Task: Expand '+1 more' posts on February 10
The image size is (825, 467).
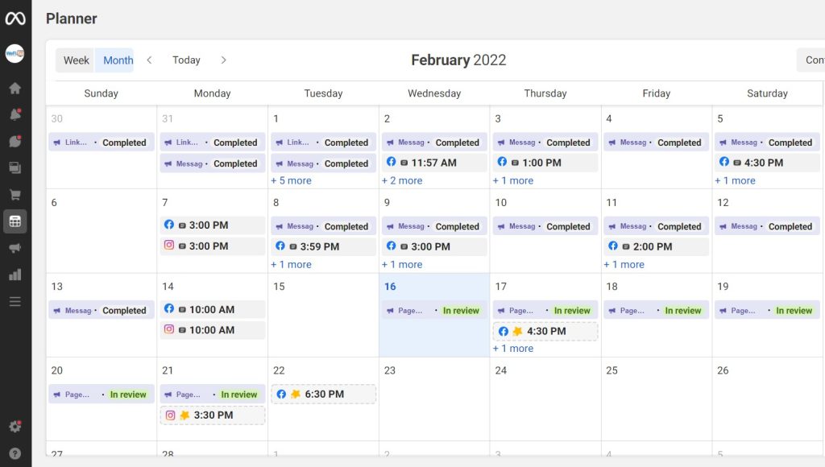Action: tap(624, 264)
